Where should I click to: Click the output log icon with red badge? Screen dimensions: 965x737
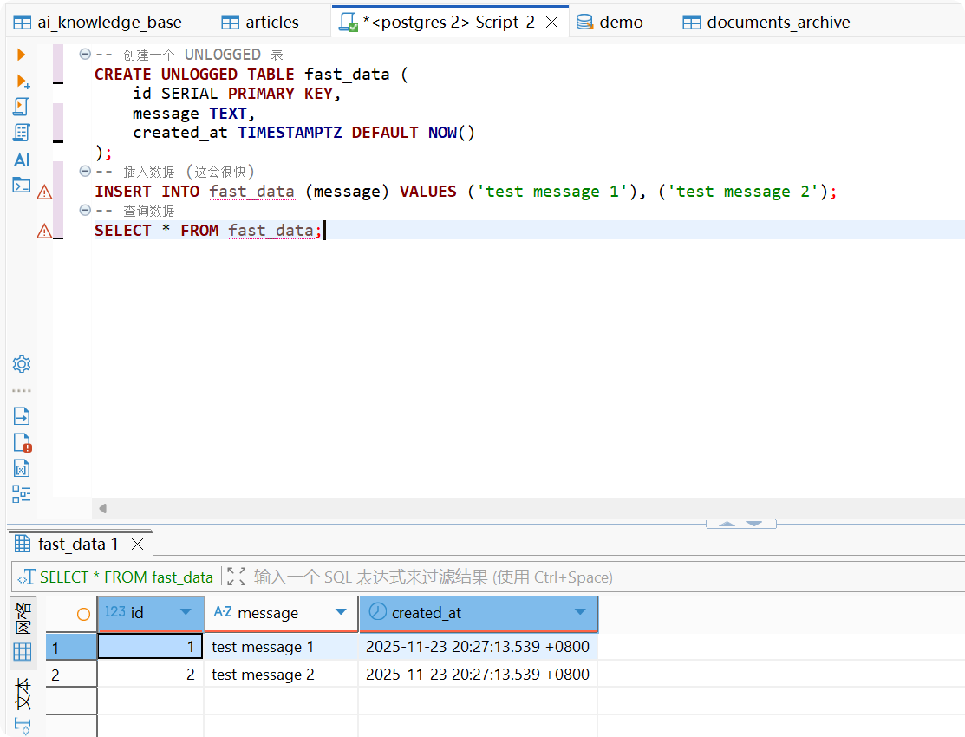click(x=23, y=442)
